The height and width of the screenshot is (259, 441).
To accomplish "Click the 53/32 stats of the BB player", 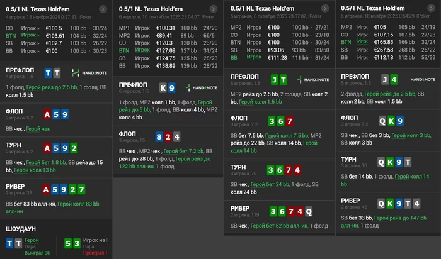I will (428, 57).
